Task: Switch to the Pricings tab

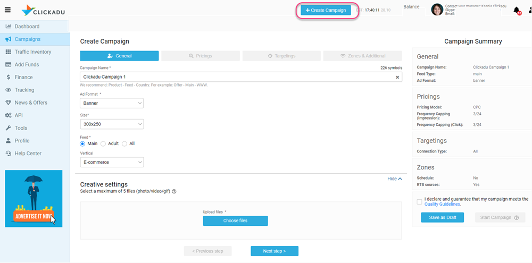Action: coord(201,56)
